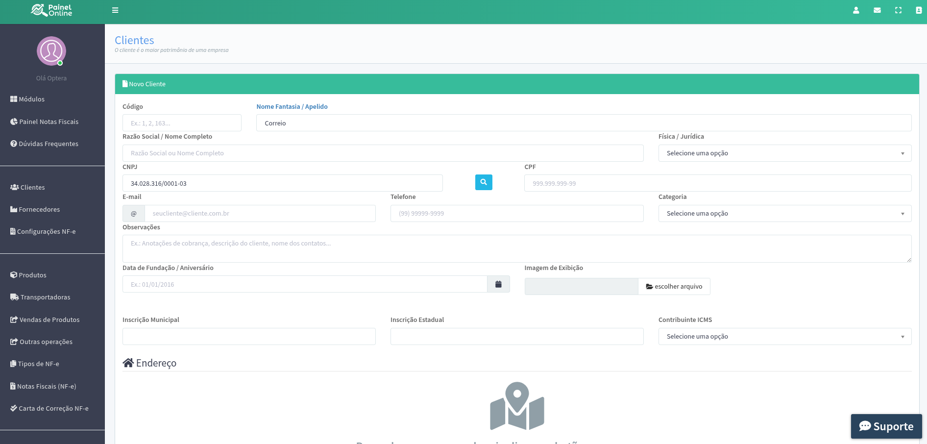The width and height of the screenshot is (927, 444).
Task: Open the Categoria select dropdown
Action: pyautogui.click(x=784, y=214)
